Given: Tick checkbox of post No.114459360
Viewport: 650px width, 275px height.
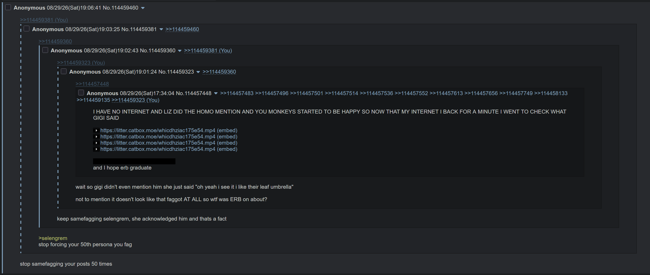Looking at the screenshot, I should tap(45, 50).
